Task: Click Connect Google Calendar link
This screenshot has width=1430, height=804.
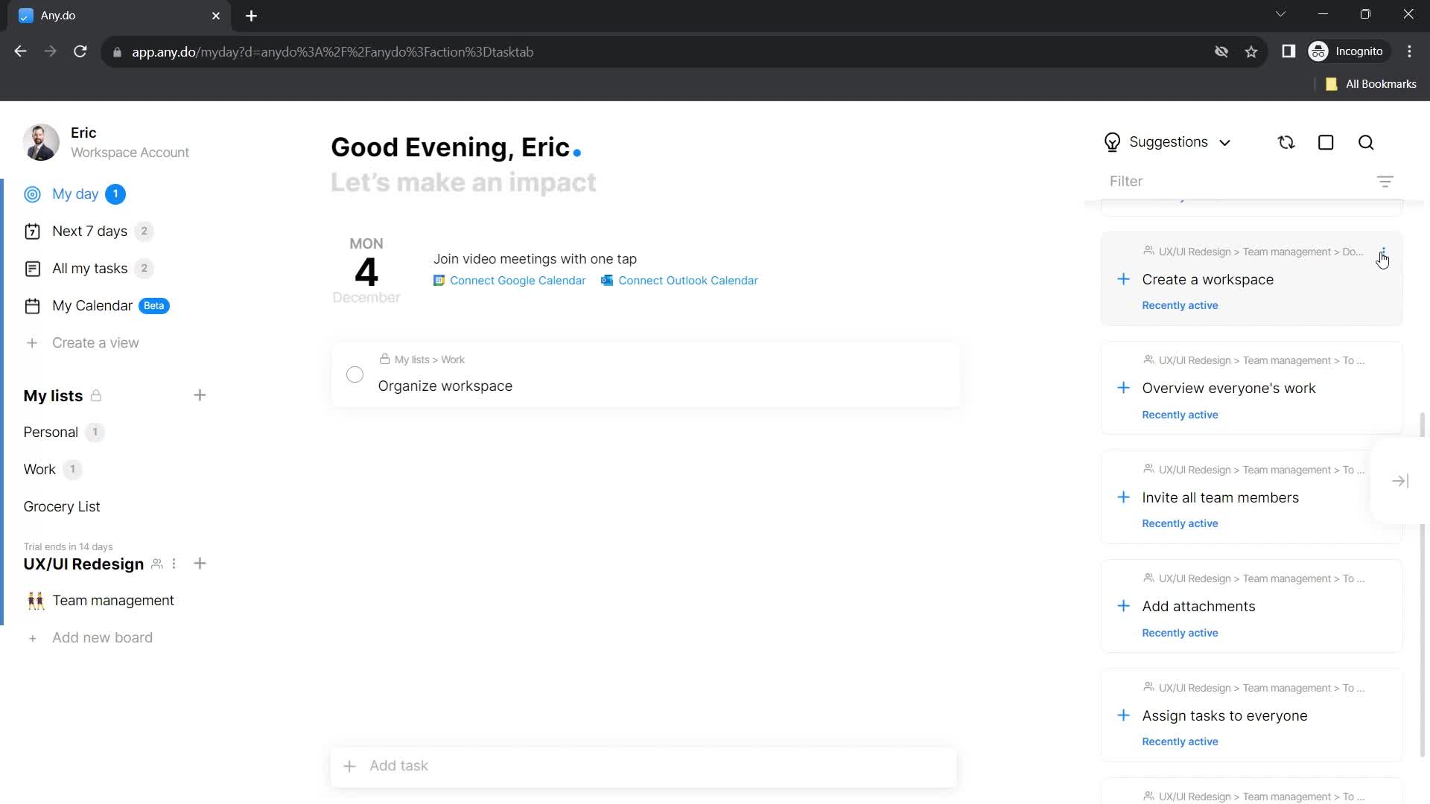Action: pyautogui.click(x=509, y=281)
